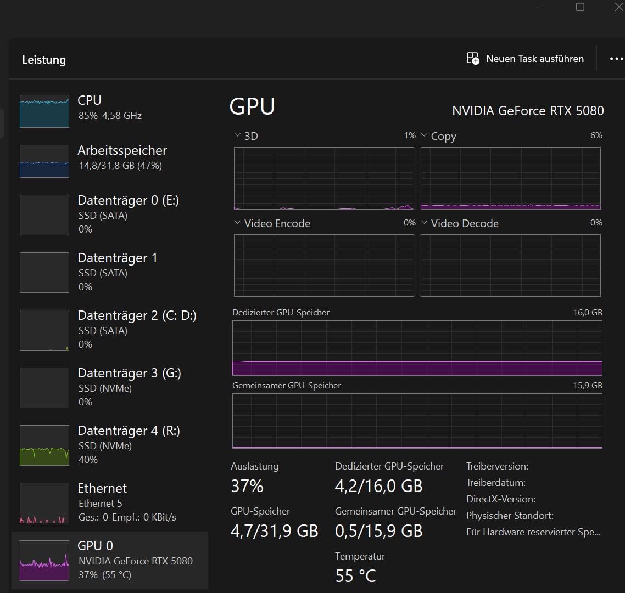Click the GPU 0 thumbnail graph
The height and width of the screenshot is (593, 625).
(44, 560)
